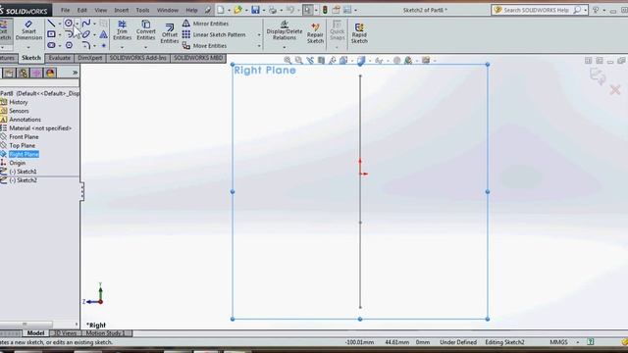Click Display/Delete Relations button

pyautogui.click(x=285, y=31)
